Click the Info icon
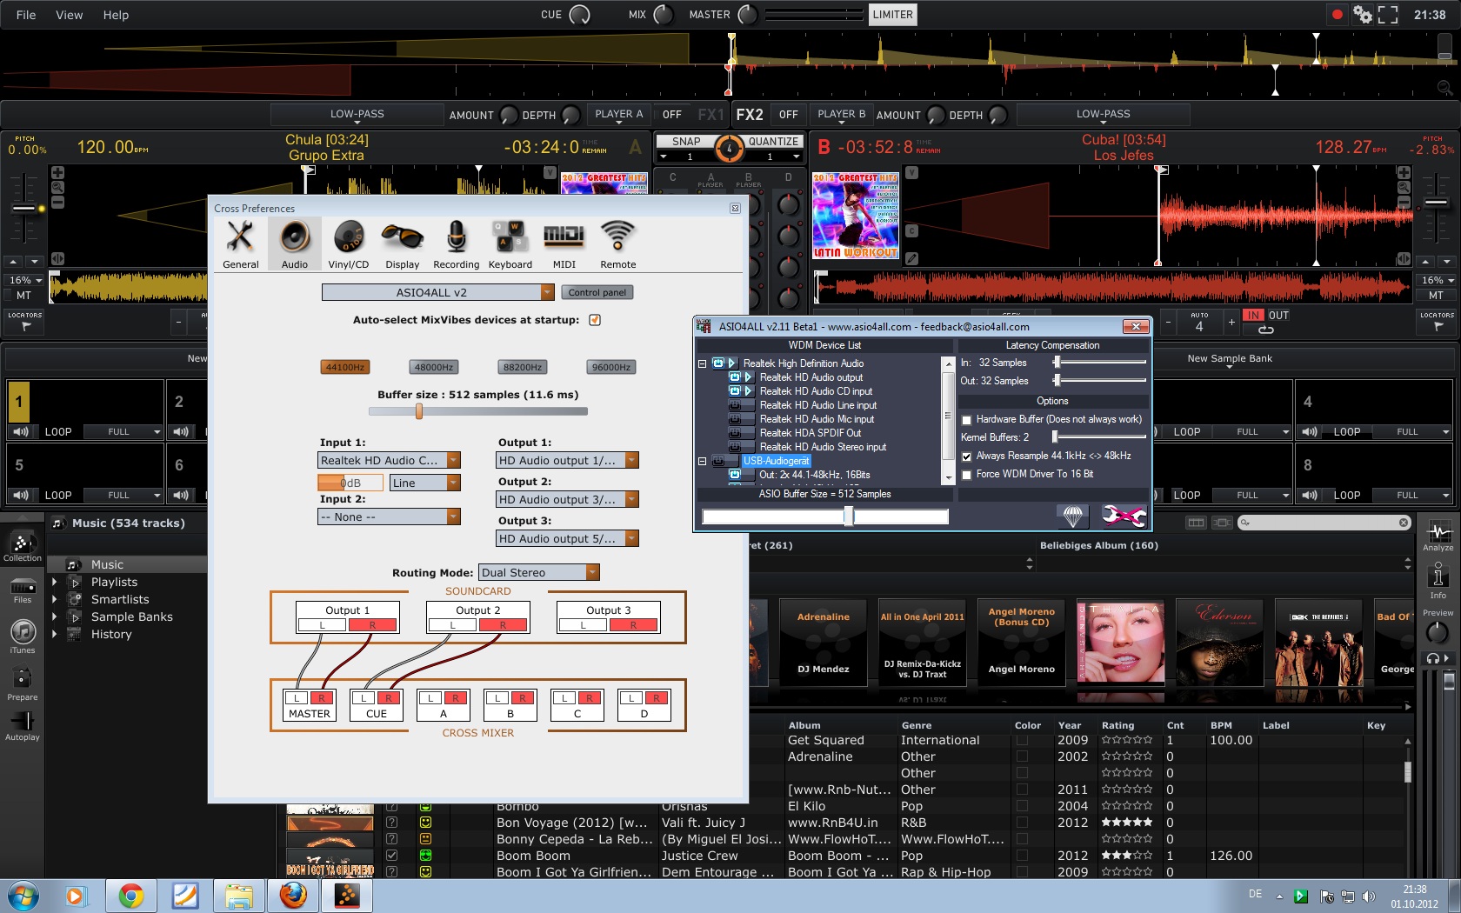This screenshot has height=913, width=1461. 1438,581
